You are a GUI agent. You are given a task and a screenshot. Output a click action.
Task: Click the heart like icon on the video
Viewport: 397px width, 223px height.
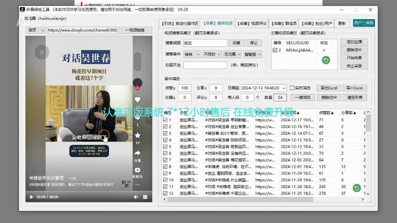click(138, 99)
